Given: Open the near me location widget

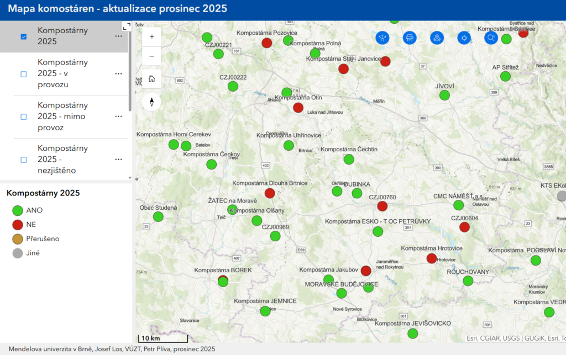Looking at the screenshot, I should [x=437, y=38].
